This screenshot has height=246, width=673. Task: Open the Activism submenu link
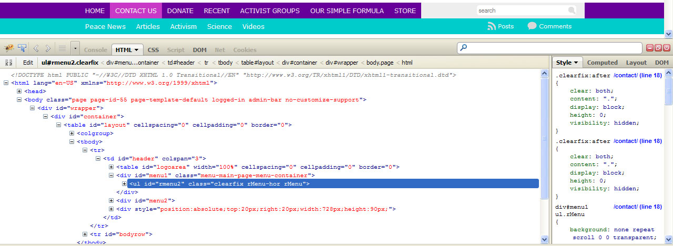(183, 27)
